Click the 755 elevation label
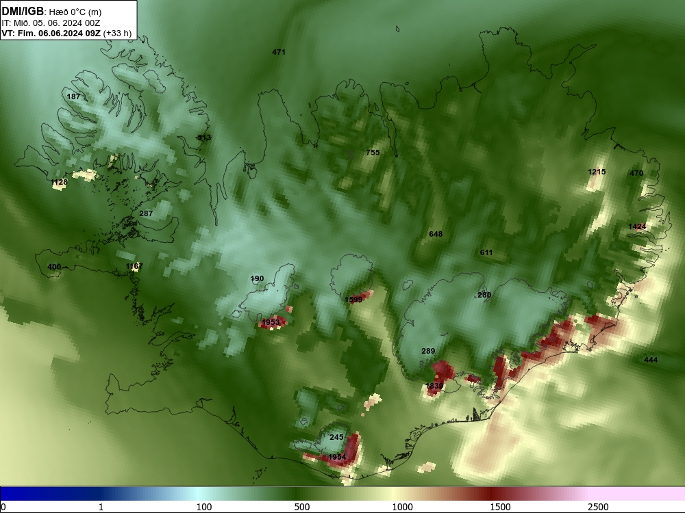 373,153
